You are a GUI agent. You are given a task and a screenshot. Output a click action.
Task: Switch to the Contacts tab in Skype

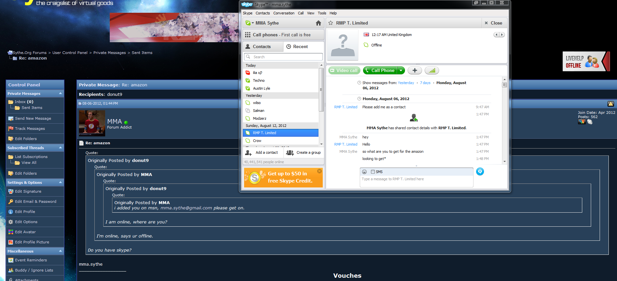pyautogui.click(x=263, y=46)
